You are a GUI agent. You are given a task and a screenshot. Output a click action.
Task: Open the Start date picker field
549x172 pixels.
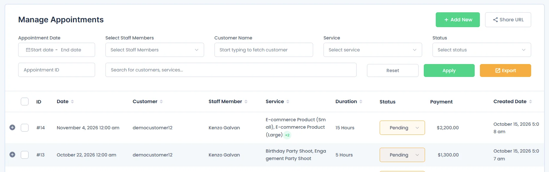click(x=42, y=50)
